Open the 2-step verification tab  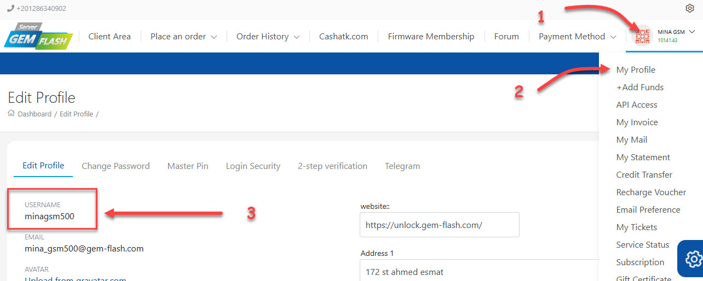332,166
